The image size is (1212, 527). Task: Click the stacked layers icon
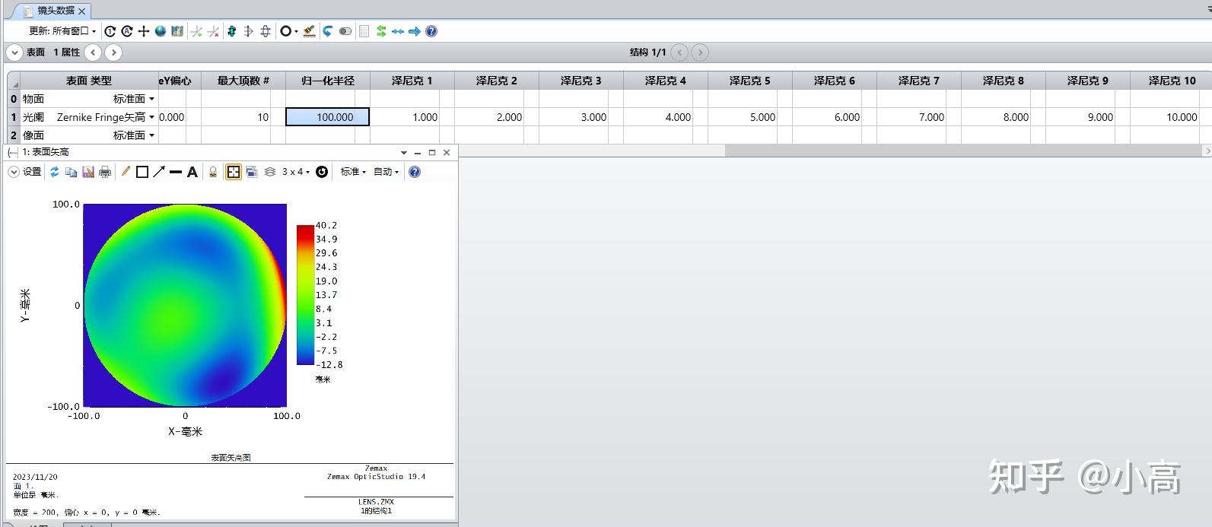[270, 172]
